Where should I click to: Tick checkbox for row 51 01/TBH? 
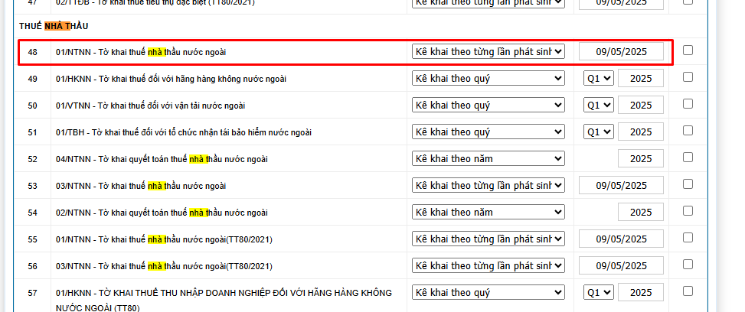click(x=688, y=131)
